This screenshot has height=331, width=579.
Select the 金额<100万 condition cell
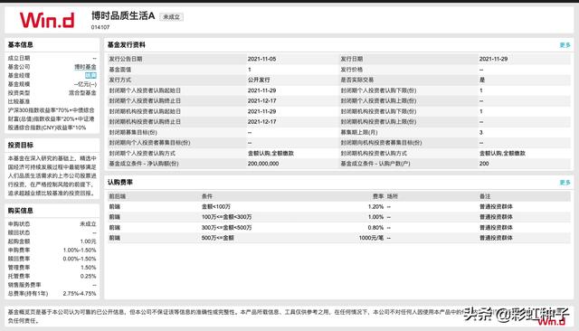coord(216,206)
